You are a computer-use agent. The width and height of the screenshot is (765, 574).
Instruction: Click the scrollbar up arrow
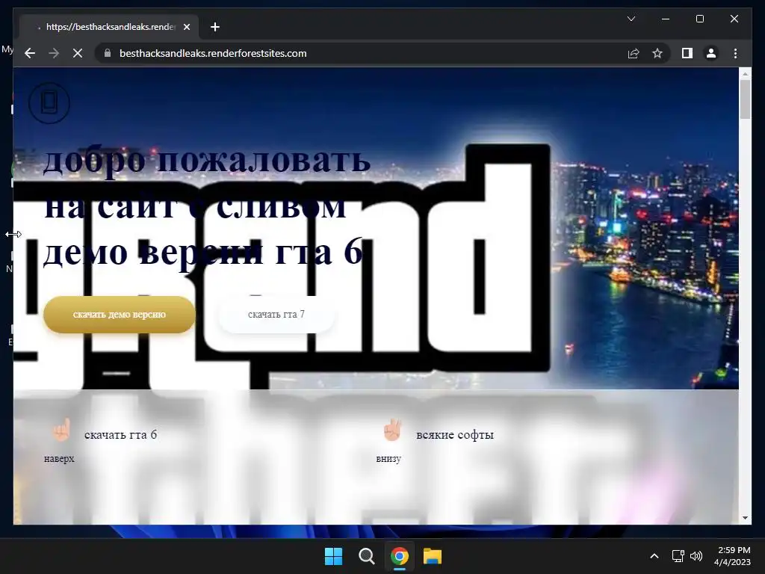(745, 74)
